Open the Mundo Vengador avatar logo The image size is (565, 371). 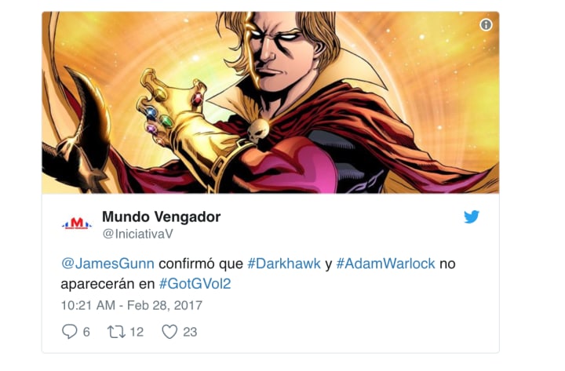click(x=77, y=224)
